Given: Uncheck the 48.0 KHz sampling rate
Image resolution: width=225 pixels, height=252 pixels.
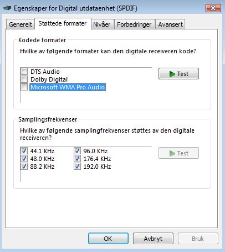Looking at the screenshot, I should [24, 159].
